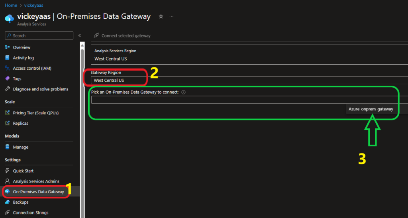Screen dimensions: 408x218
Task: Click the sidebar scroll up arrow
Action: click(x=82, y=45)
